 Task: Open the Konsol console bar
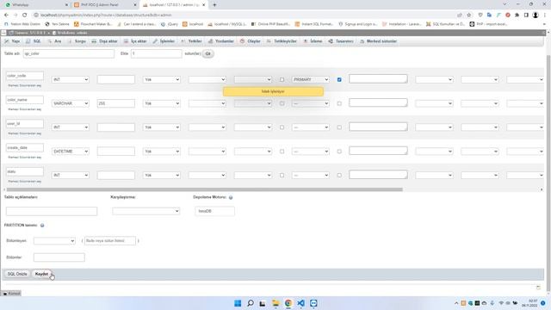tap(11, 294)
